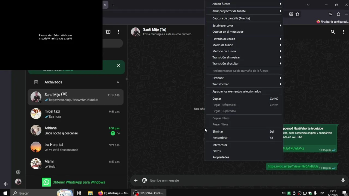349x196 pixels.
Task: Bookmark page with star icon
Action: 297,14
